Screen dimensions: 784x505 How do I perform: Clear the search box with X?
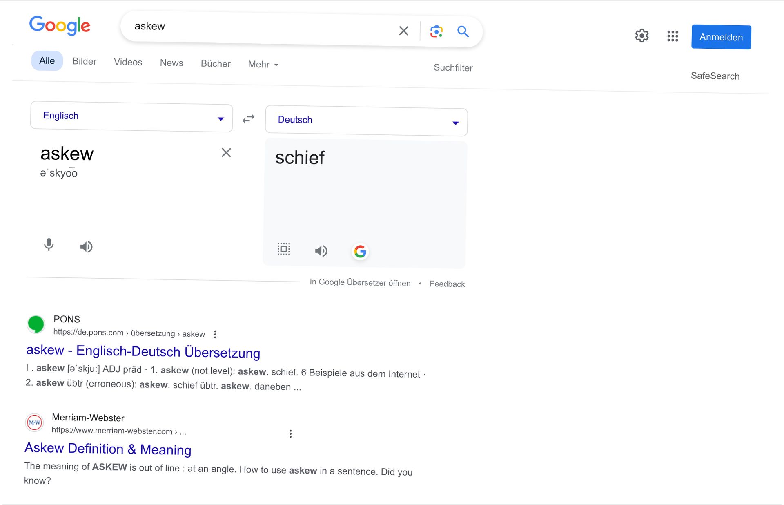pos(403,31)
